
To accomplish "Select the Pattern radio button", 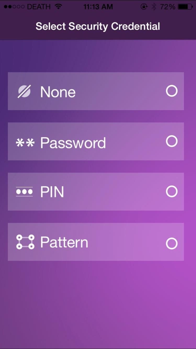I will point(172,244).
